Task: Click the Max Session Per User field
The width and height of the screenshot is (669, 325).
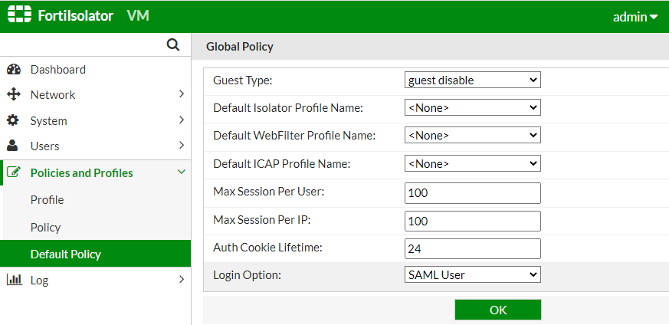Action: pos(472,193)
